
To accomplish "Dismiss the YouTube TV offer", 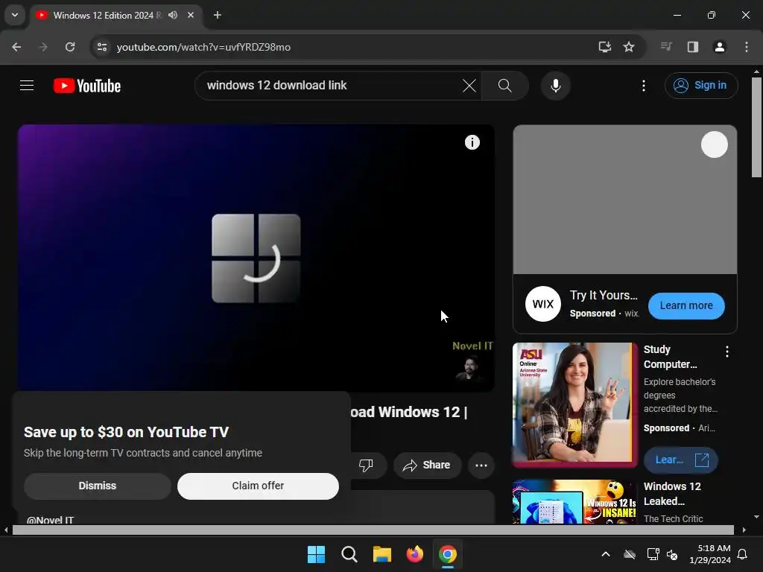I will tap(98, 486).
